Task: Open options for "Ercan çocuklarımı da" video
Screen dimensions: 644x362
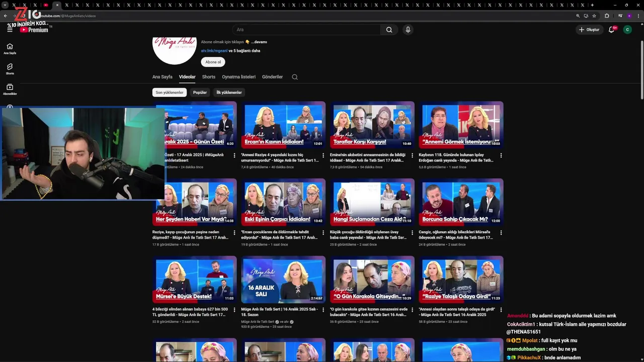Action: click(x=323, y=233)
